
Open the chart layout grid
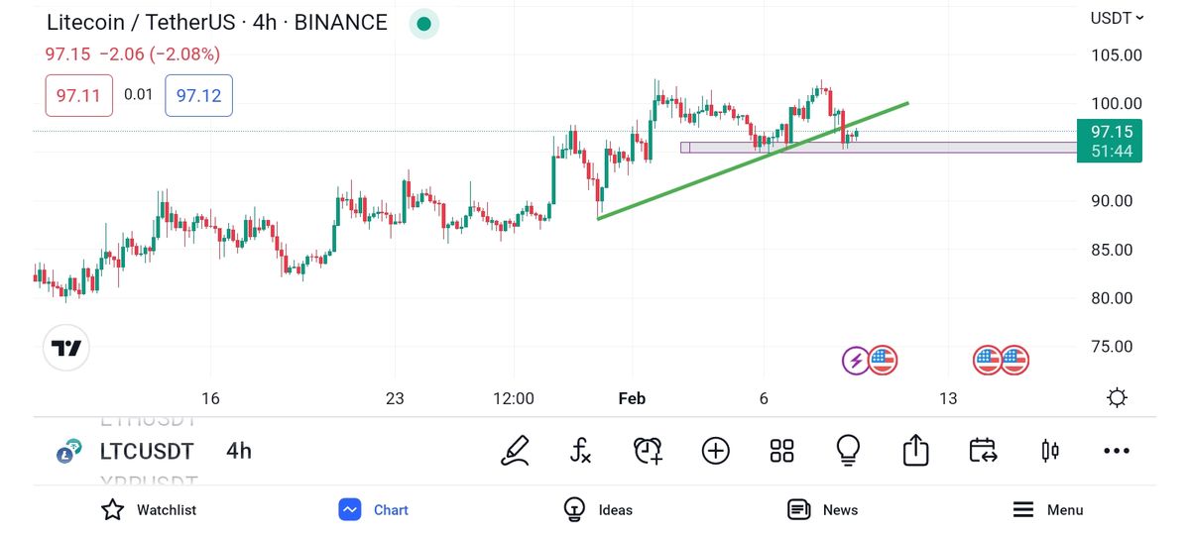[x=782, y=451]
